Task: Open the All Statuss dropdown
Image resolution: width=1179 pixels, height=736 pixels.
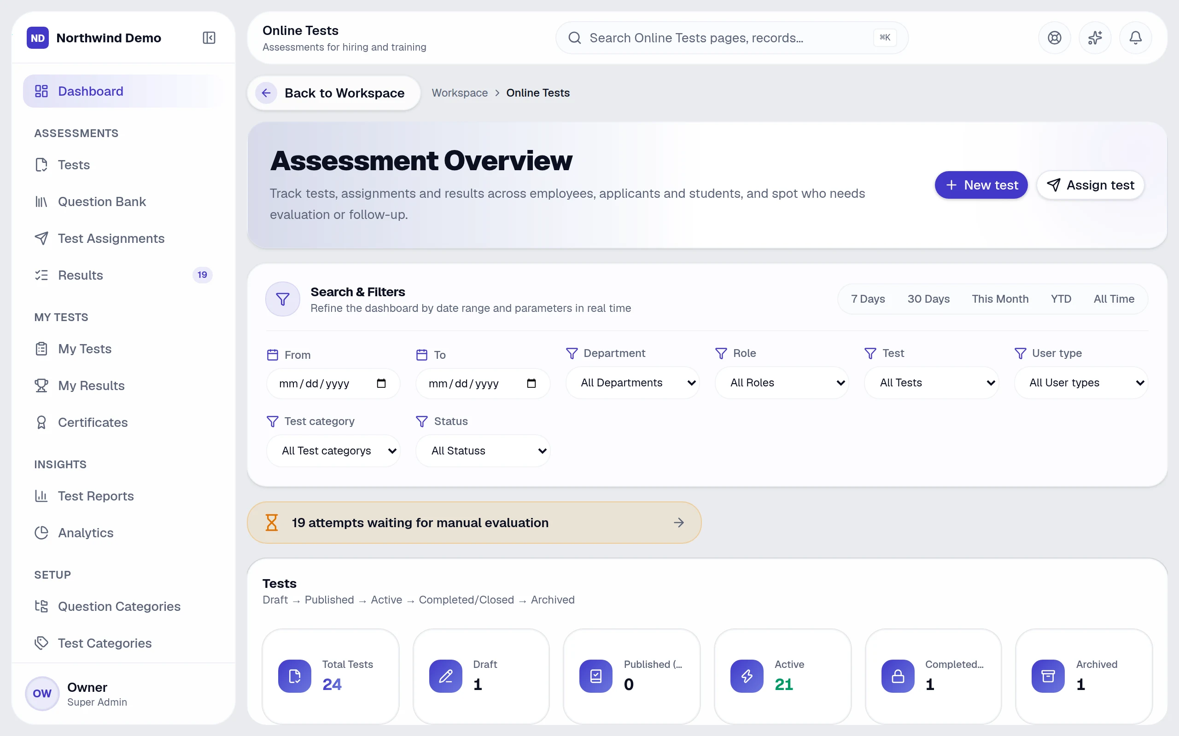Action: click(x=483, y=451)
